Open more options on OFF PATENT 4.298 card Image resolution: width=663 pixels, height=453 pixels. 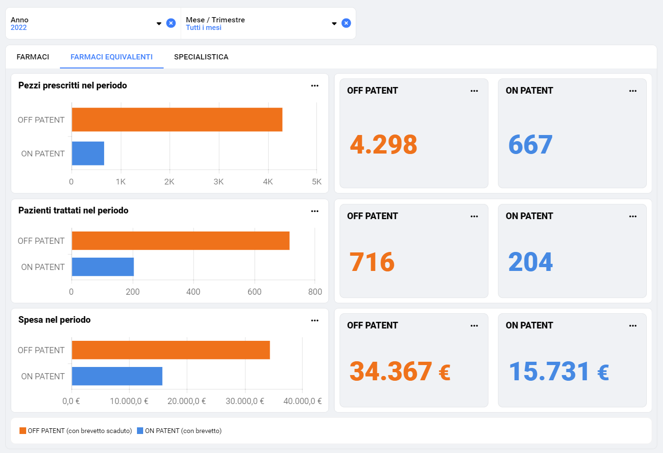(474, 91)
